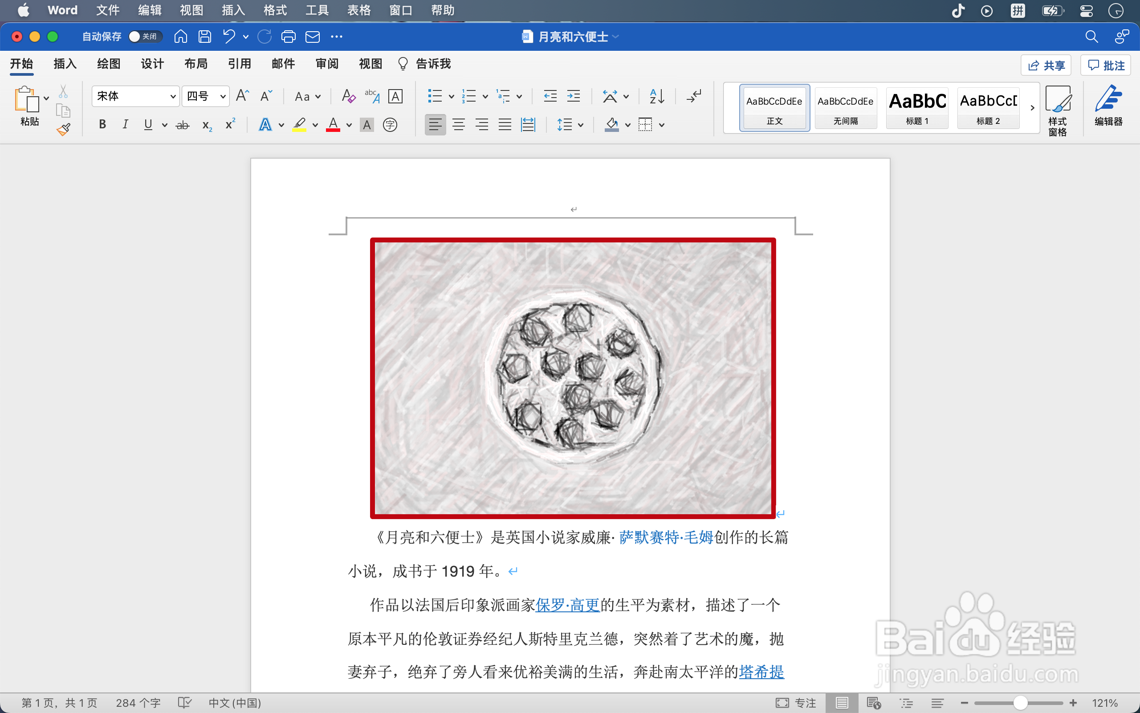The height and width of the screenshot is (713, 1140).
Task: Click the 批注 comments button
Action: tap(1106, 65)
